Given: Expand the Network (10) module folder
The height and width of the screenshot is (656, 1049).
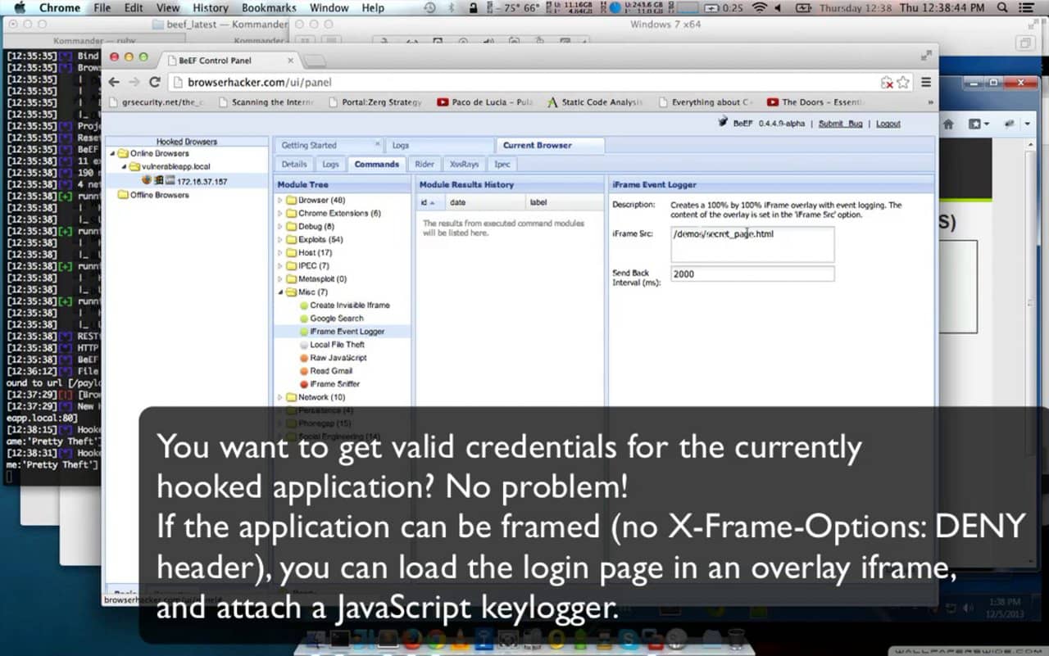Looking at the screenshot, I should pos(280,397).
